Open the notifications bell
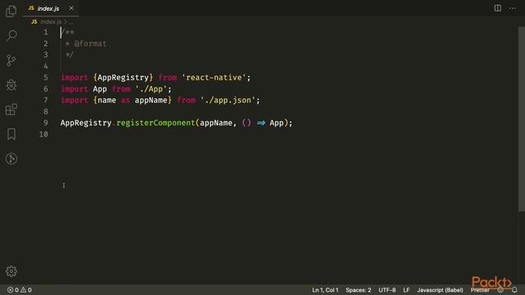This screenshot has height=295, width=525. (514, 290)
